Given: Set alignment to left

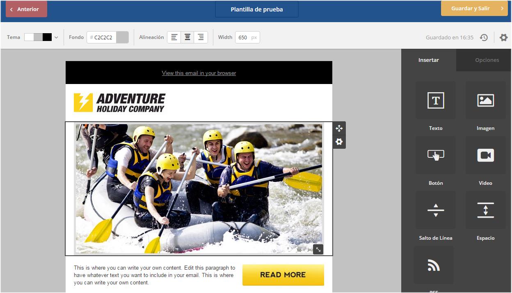Looking at the screenshot, I should click(174, 37).
